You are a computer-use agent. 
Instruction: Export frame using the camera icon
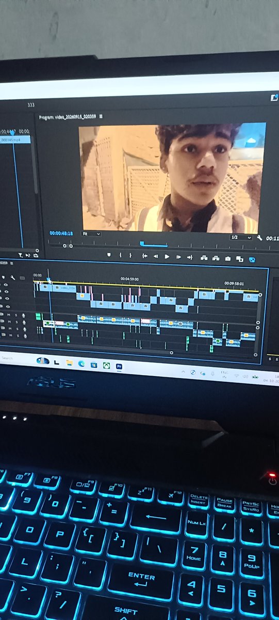point(227,258)
